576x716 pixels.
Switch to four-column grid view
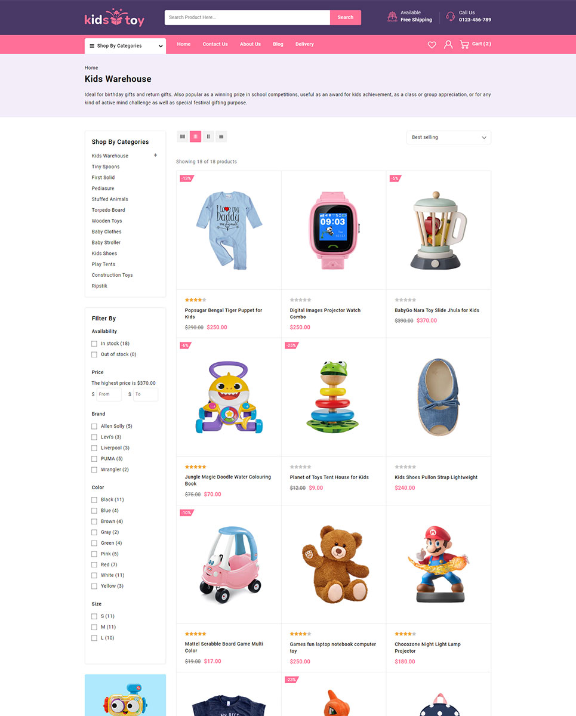pos(183,137)
